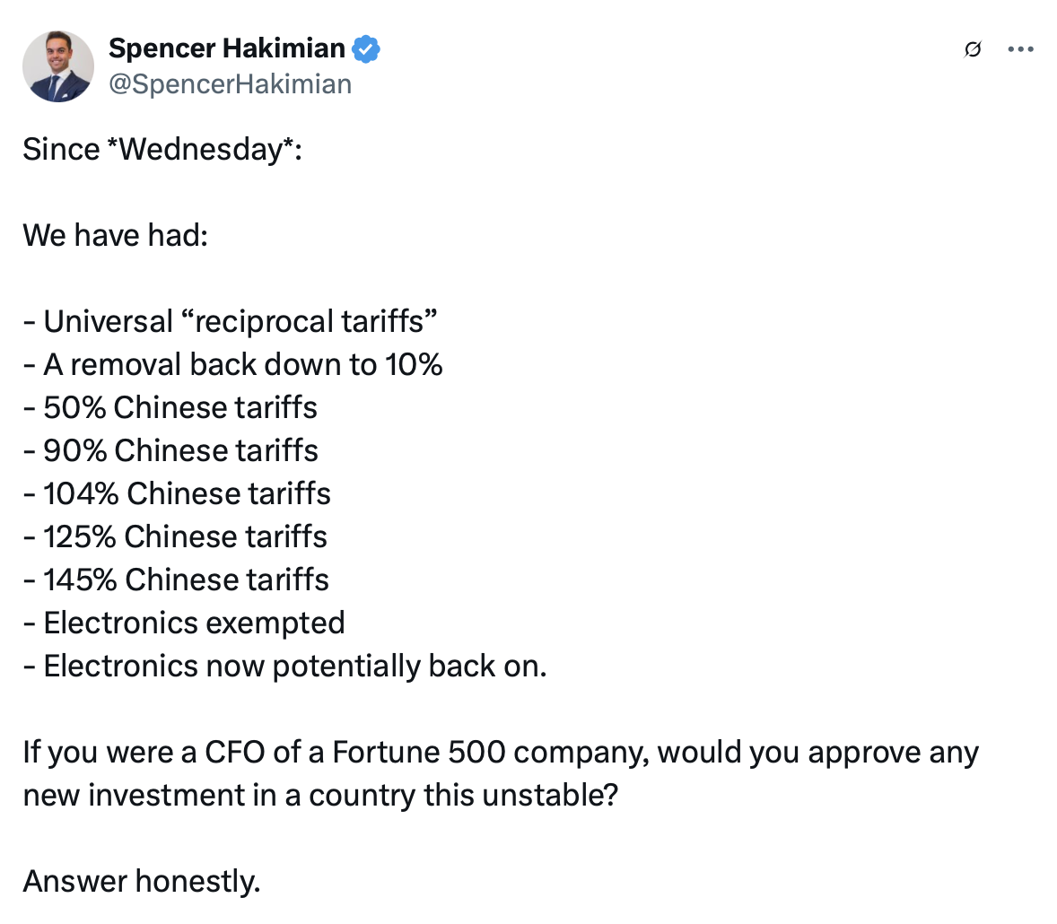The image size is (1057, 924).
Task: Click the "We have had:" line
Action: [116, 236]
